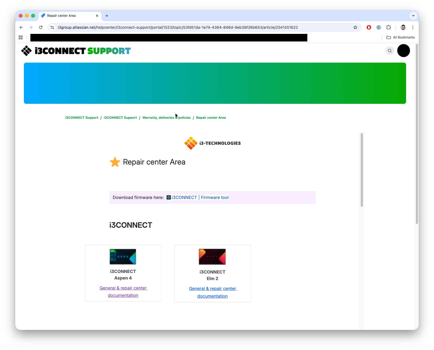The width and height of the screenshot is (434, 350).
Task: Open the AdBlock extension icon
Action: tap(369, 27)
